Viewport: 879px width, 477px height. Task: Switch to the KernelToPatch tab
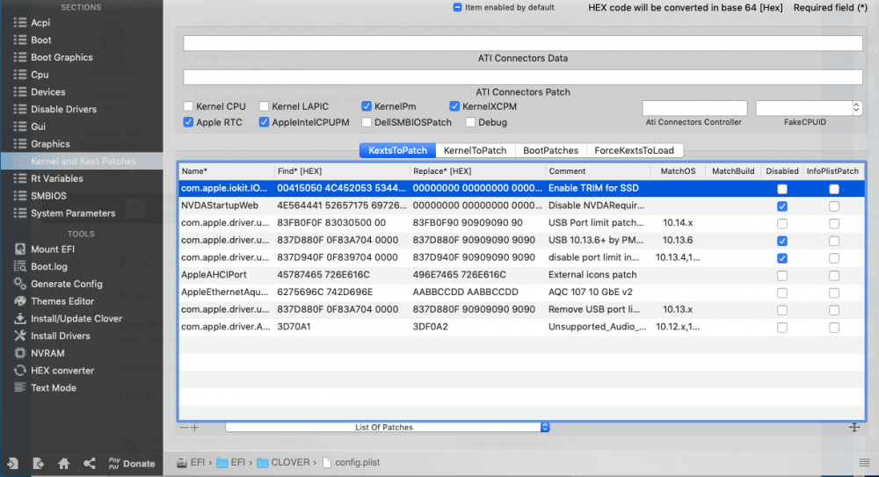(x=475, y=150)
